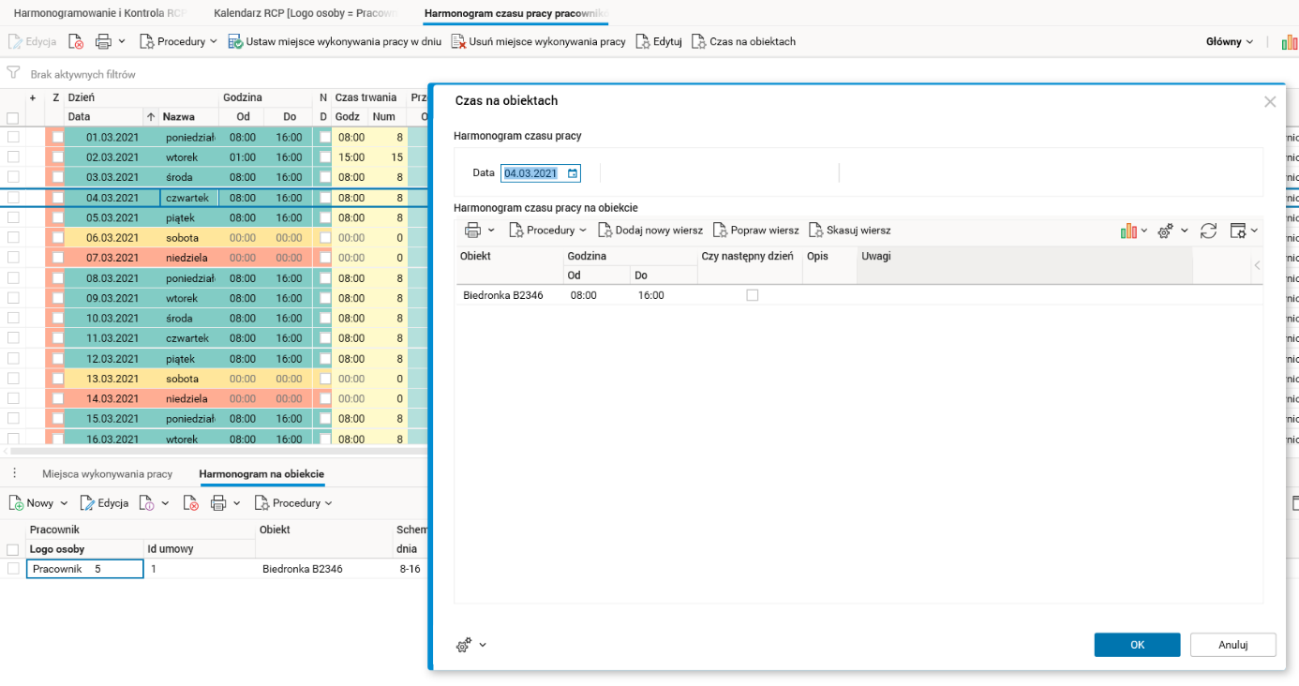Close the 'Czas na obiektach' dialog
1299x686 pixels.
pos(1270,101)
